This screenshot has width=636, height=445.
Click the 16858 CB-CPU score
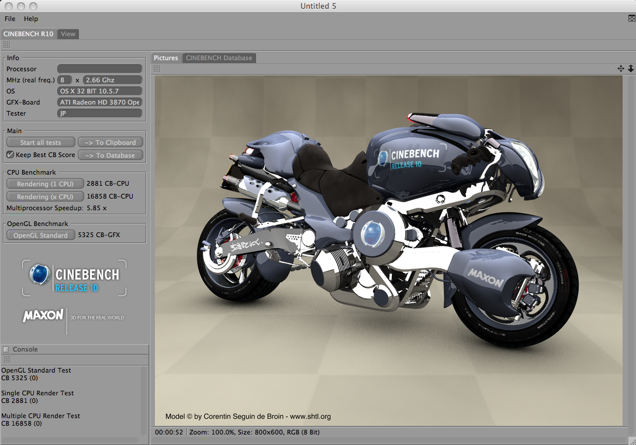[x=109, y=196]
